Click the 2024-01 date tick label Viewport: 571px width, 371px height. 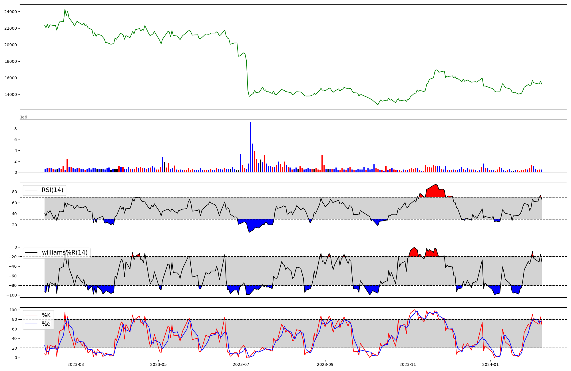point(490,364)
